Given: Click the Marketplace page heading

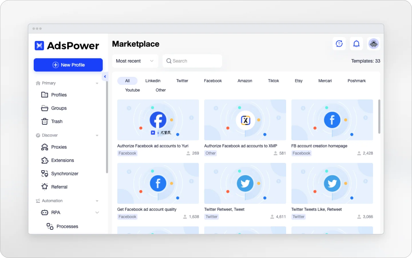Looking at the screenshot, I should coord(136,44).
